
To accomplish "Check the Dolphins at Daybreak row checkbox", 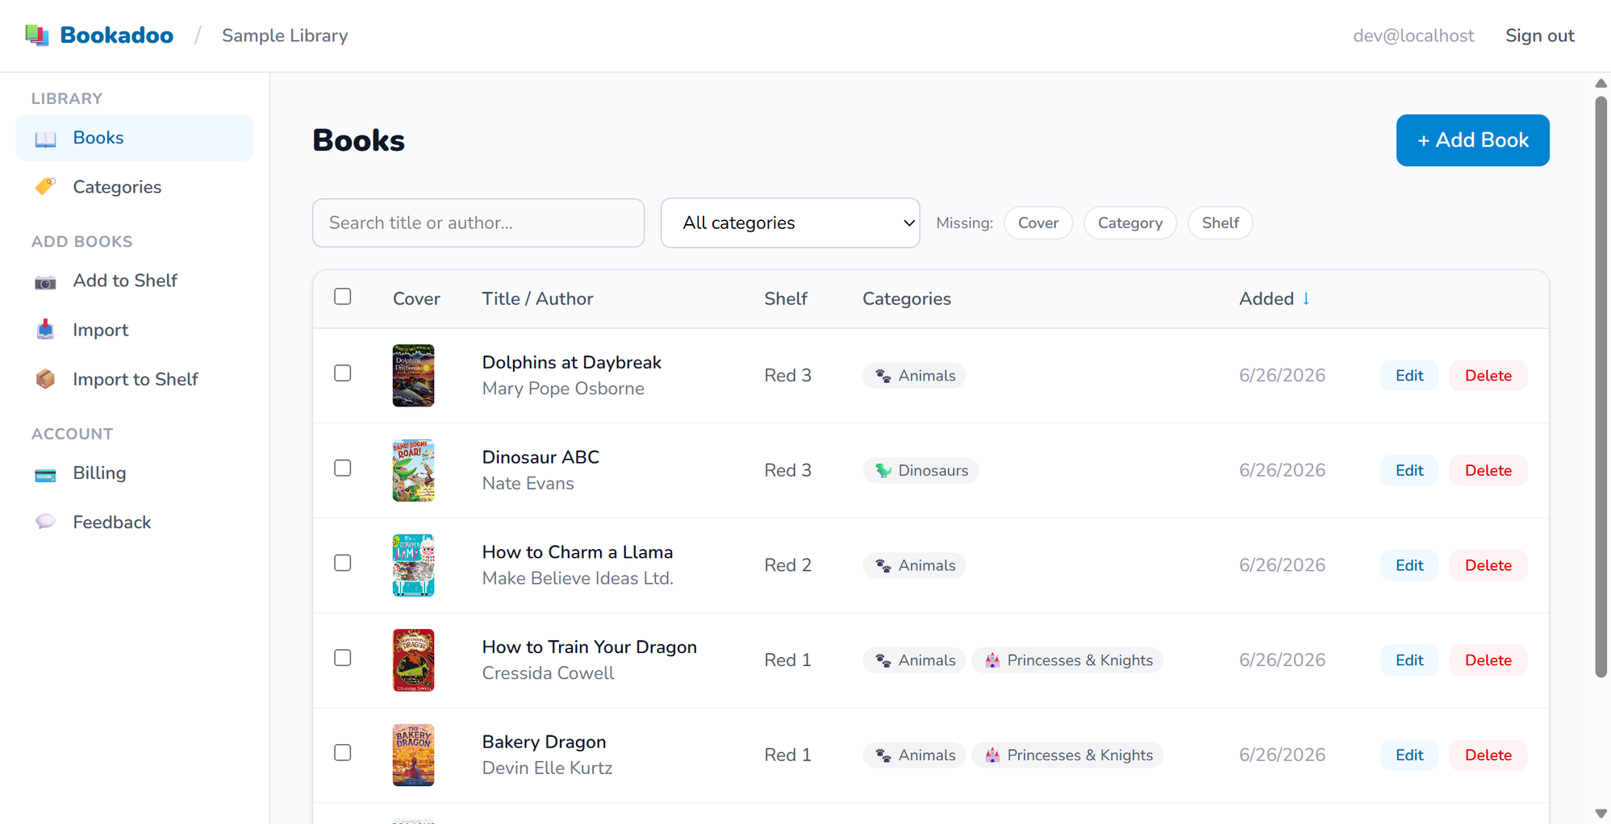I will tap(343, 373).
